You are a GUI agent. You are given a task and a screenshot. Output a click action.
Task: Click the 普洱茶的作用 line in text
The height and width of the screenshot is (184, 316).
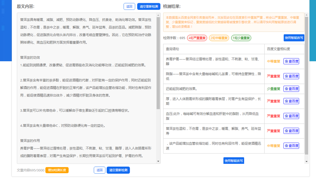(30, 141)
